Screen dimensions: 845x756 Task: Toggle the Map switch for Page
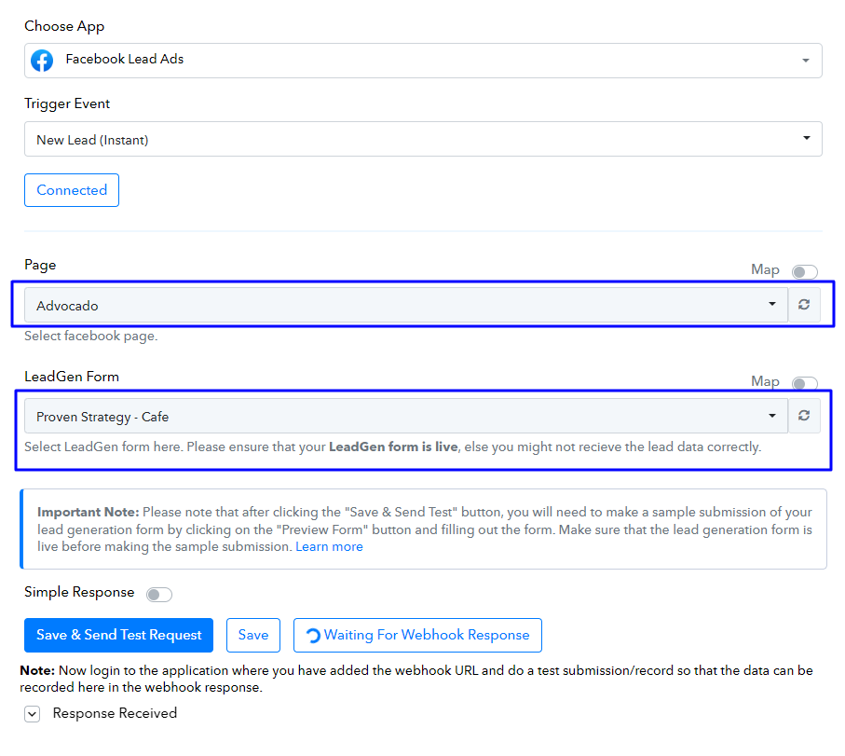coord(805,272)
